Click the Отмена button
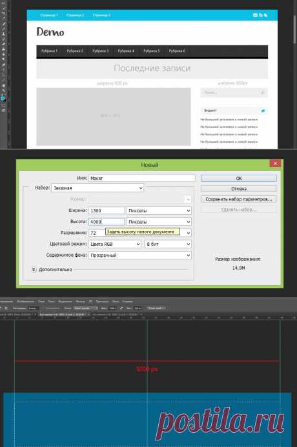This screenshot has width=297, height=447. point(239,189)
